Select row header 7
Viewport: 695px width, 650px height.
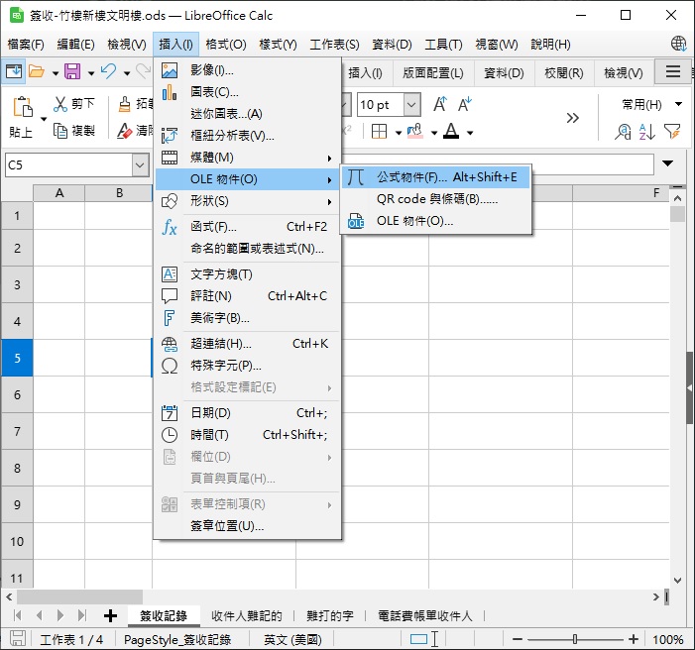click(x=17, y=431)
